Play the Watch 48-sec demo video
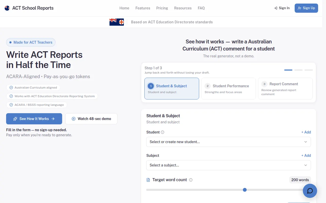The image size is (326, 203). point(91,119)
